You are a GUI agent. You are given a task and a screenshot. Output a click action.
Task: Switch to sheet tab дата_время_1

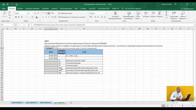pyautogui.click(x=17, y=103)
